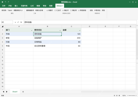Switch to the 数据 ribbon tab
Screen dimensions: 138x97
click(38, 6)
